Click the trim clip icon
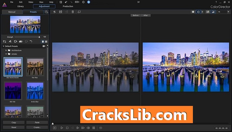Screen dimensions: 232x132 coord(61,12)
